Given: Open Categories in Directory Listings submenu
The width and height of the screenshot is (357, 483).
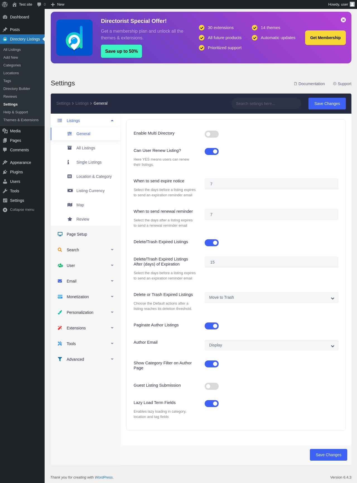Looking at the screenshot, I should point(12,65).
